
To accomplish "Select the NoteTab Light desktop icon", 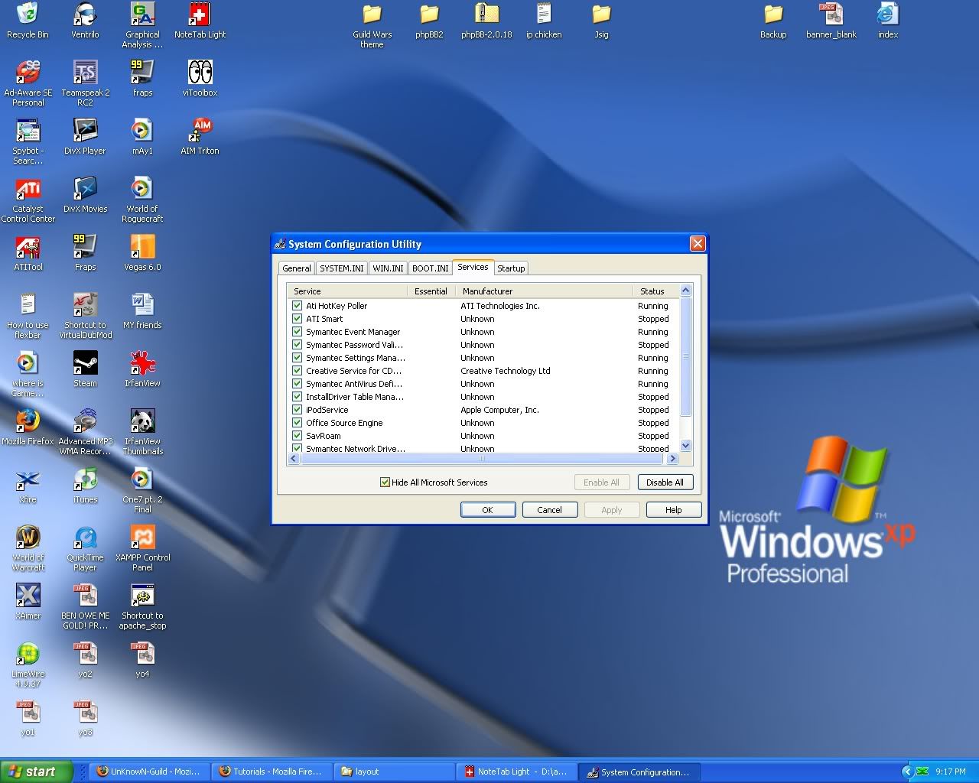I will point(200,21).
